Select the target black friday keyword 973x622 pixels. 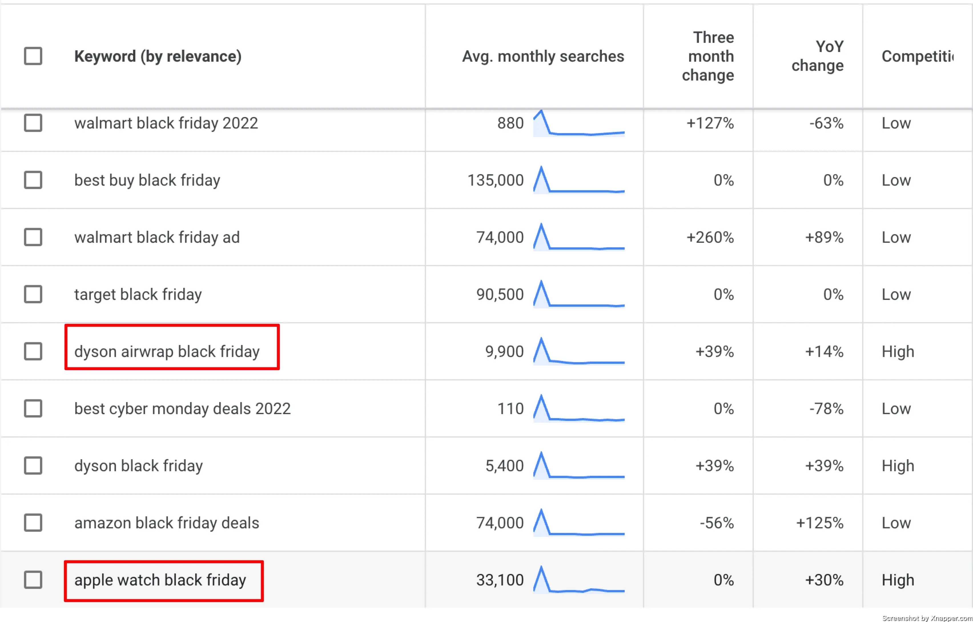[138, 295]
